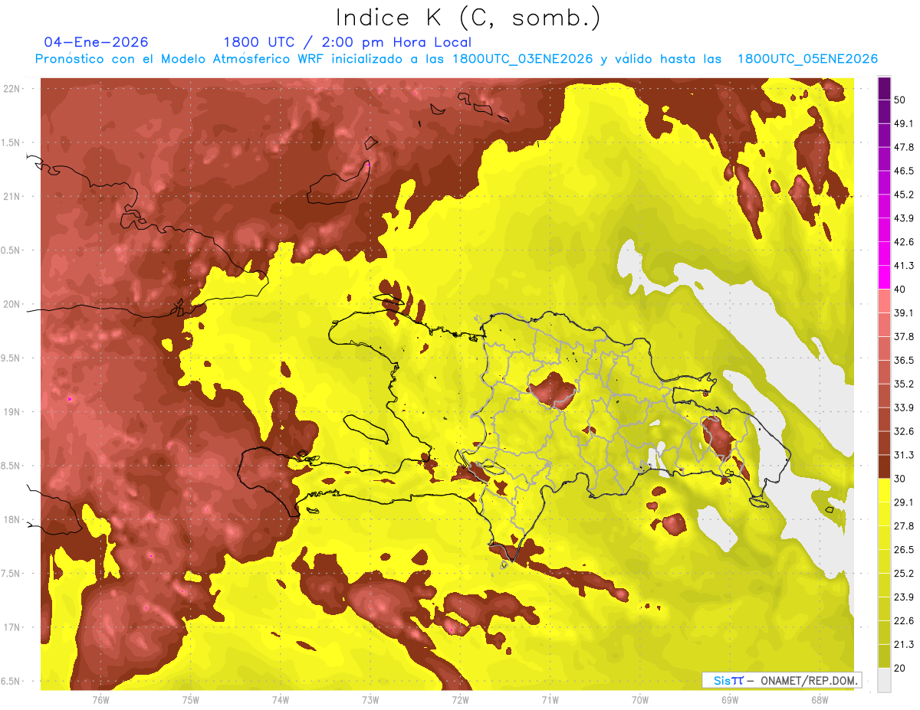Click the "70W" longitude label
Image resolution: width=920 pixels, height=710 pixels.
(x=640, y=699)
